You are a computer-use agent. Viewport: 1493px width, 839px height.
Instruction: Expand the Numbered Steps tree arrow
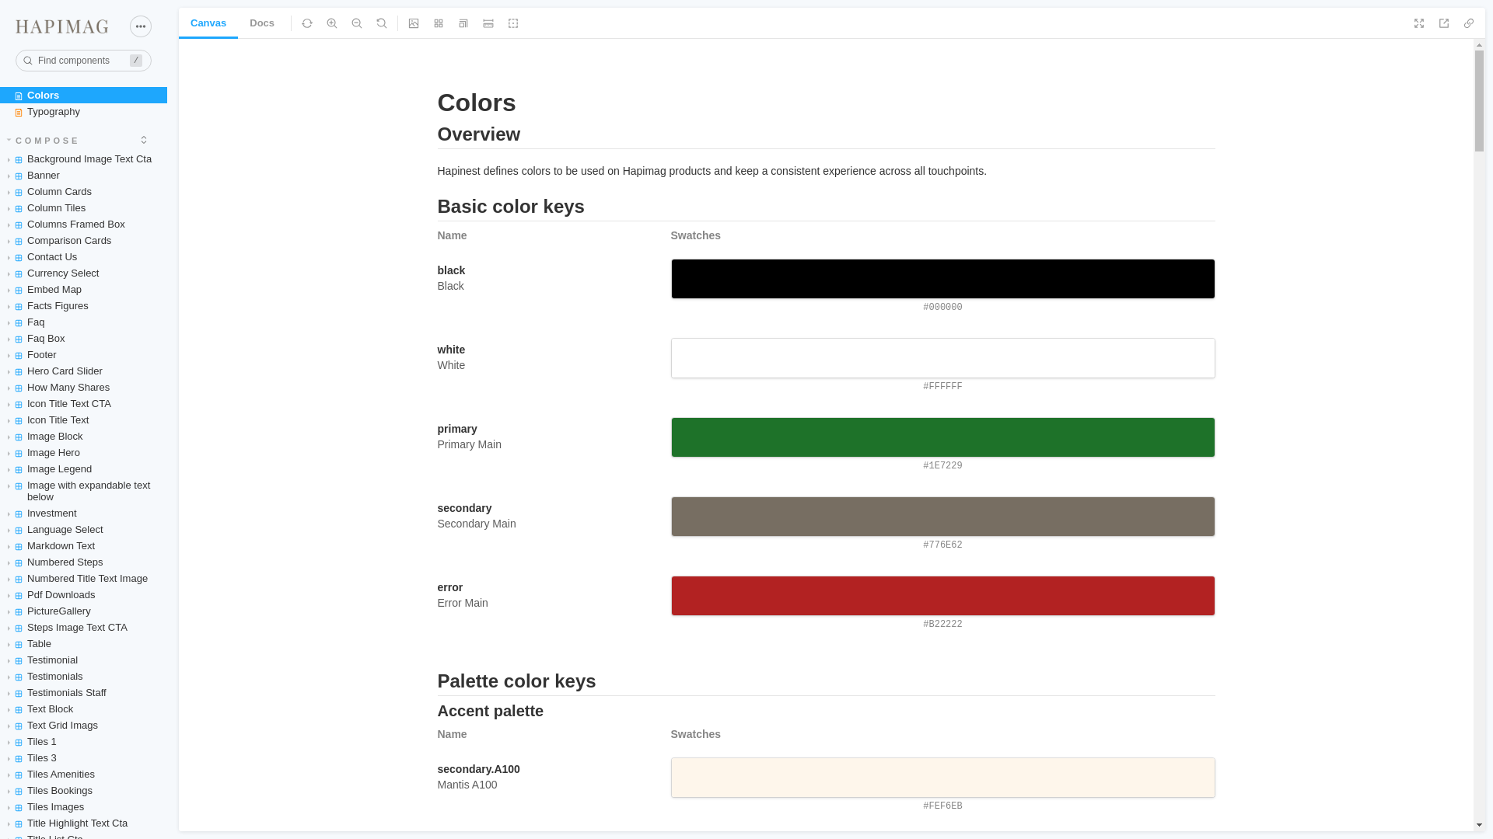point(9,562)
